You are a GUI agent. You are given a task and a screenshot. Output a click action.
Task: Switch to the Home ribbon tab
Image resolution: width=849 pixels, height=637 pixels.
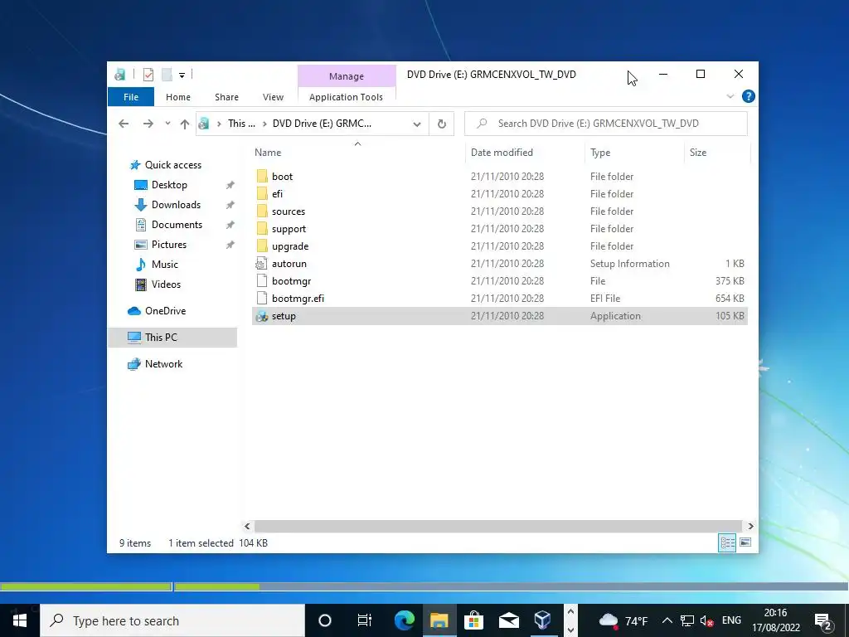[178, 97]
